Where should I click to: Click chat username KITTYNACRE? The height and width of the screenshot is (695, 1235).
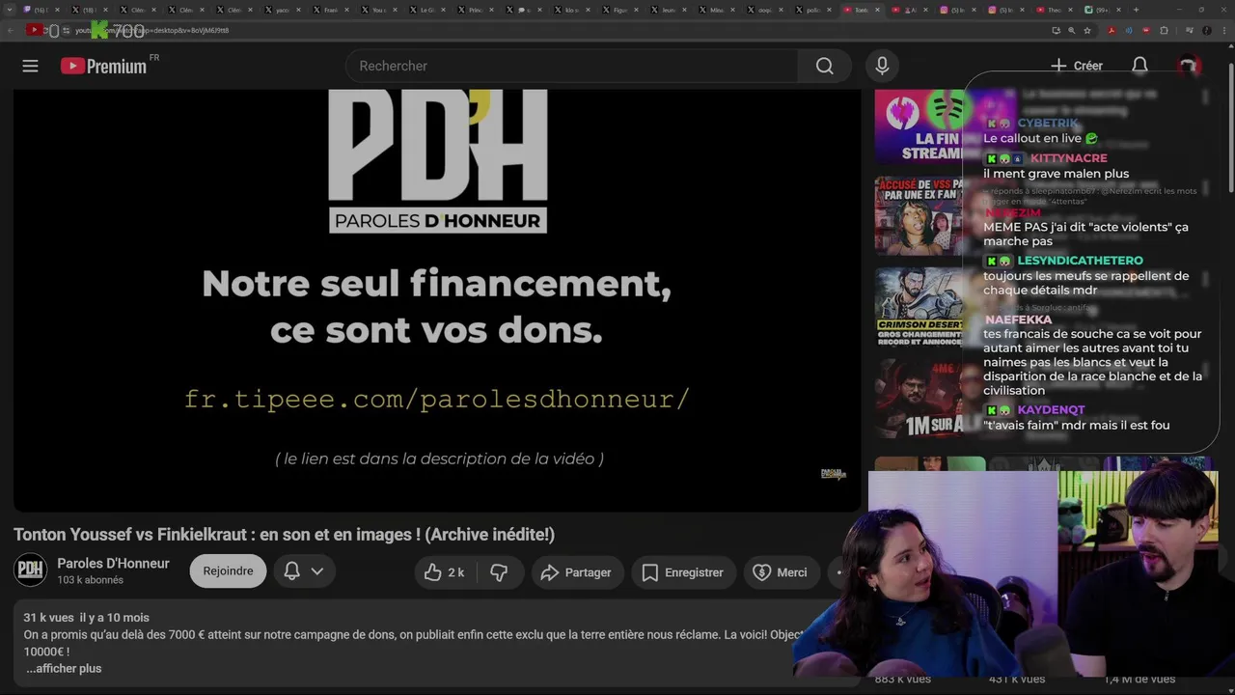tap(1069, 158)
